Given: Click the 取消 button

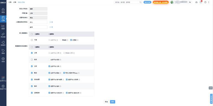Looking at the screenshot, I should pos(106,102).
